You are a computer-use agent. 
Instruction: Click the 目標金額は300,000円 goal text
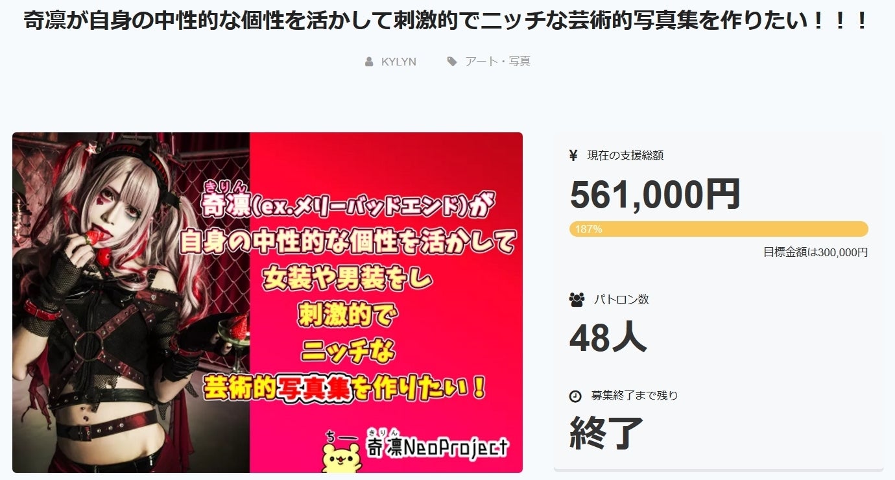coord(815,252)
